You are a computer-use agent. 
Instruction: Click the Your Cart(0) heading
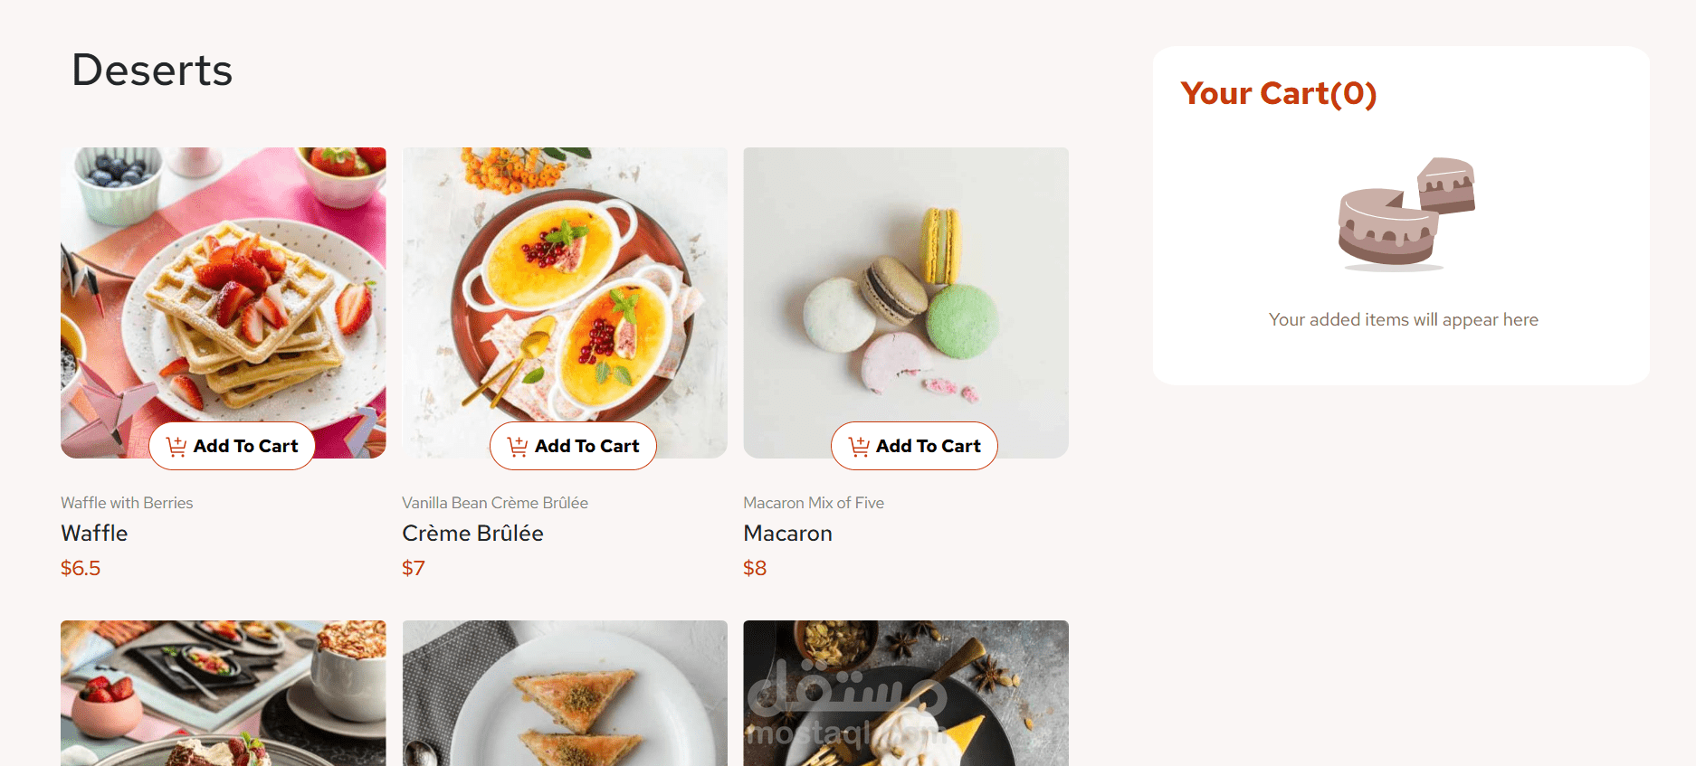[x=1278, y=93]
